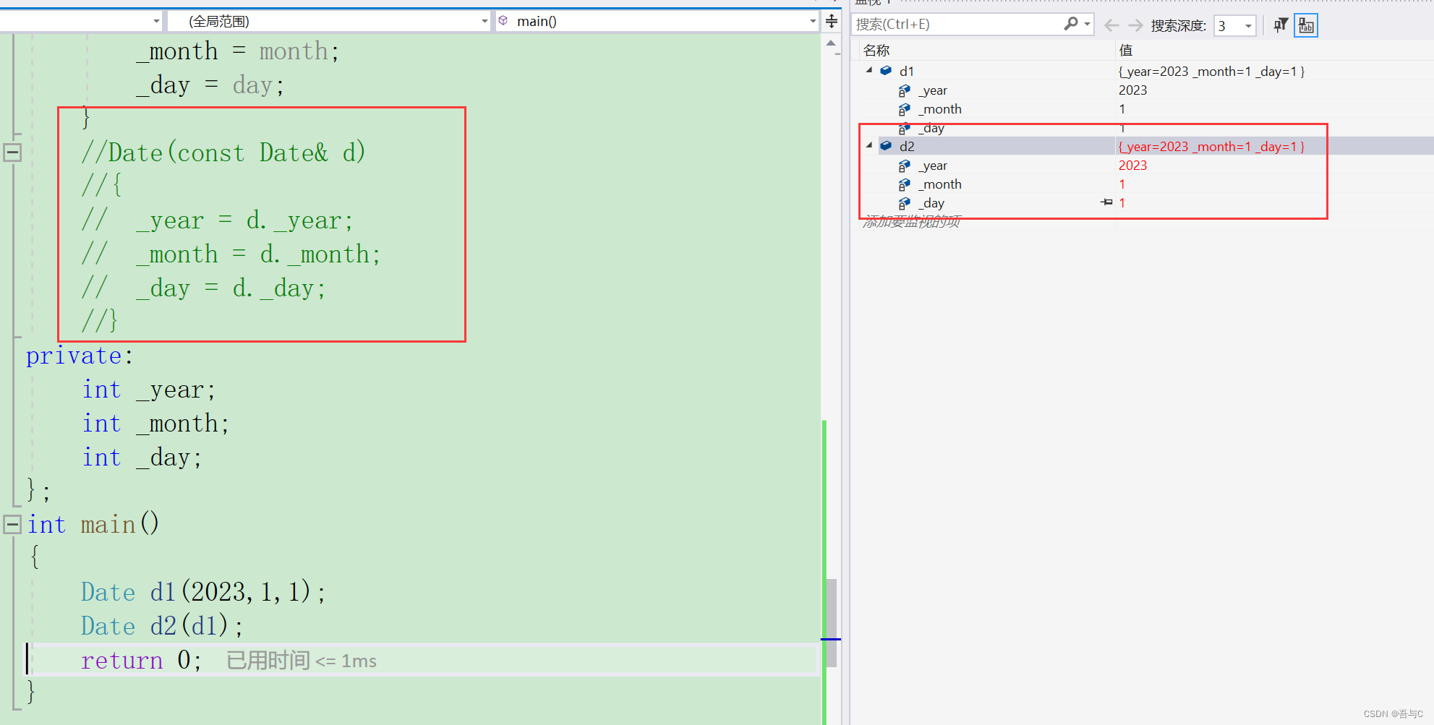Image resolution: width=1434 pixels, height=725 pixels.
Task: Click the '_month = month;' assignment line
Action: pyautogui.click(x=237, y=51)
